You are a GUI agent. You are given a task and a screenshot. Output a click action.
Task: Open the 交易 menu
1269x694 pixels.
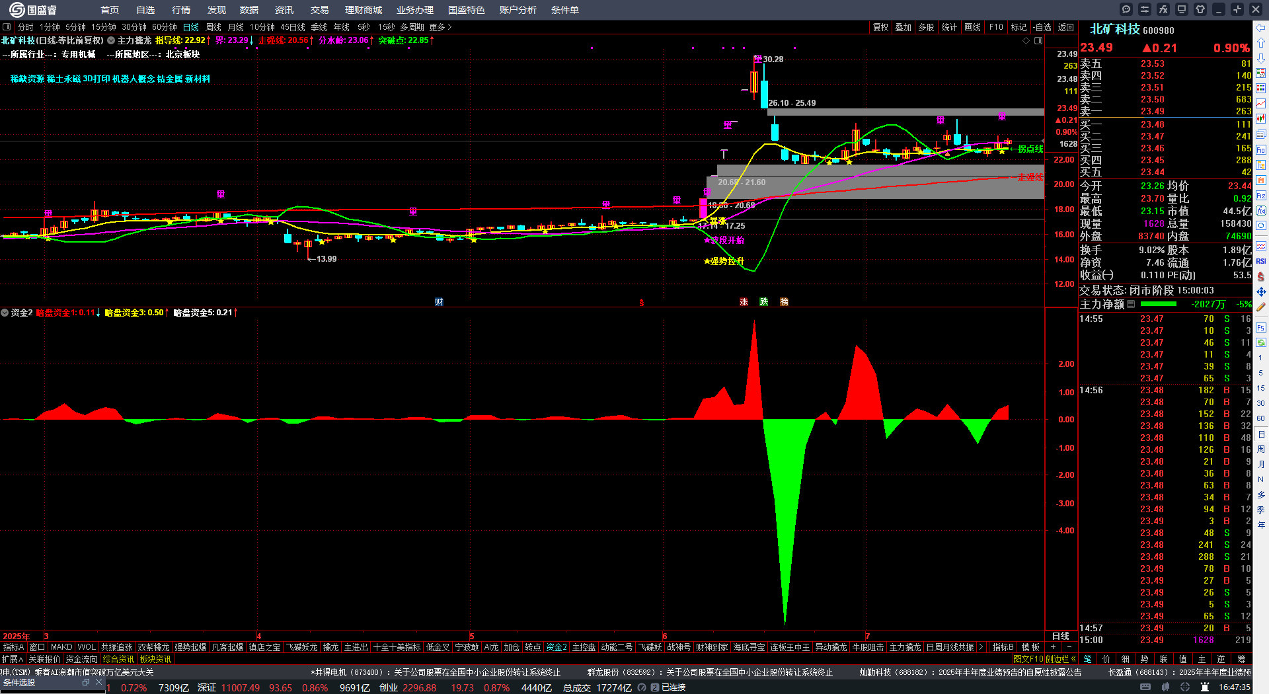[x=320, y=10]
